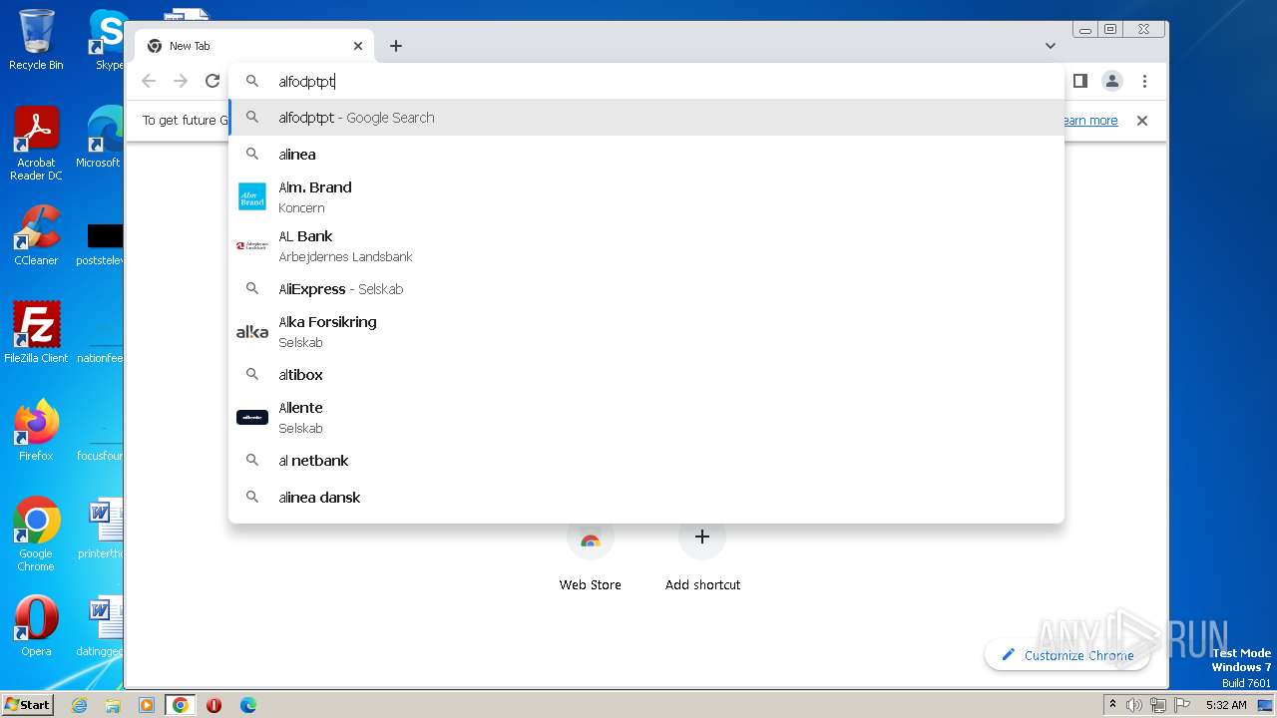Pick the Alm. Brand Koncern suggestion
The width and height of the screenshot is (1277, 718).
coord(646,196)
